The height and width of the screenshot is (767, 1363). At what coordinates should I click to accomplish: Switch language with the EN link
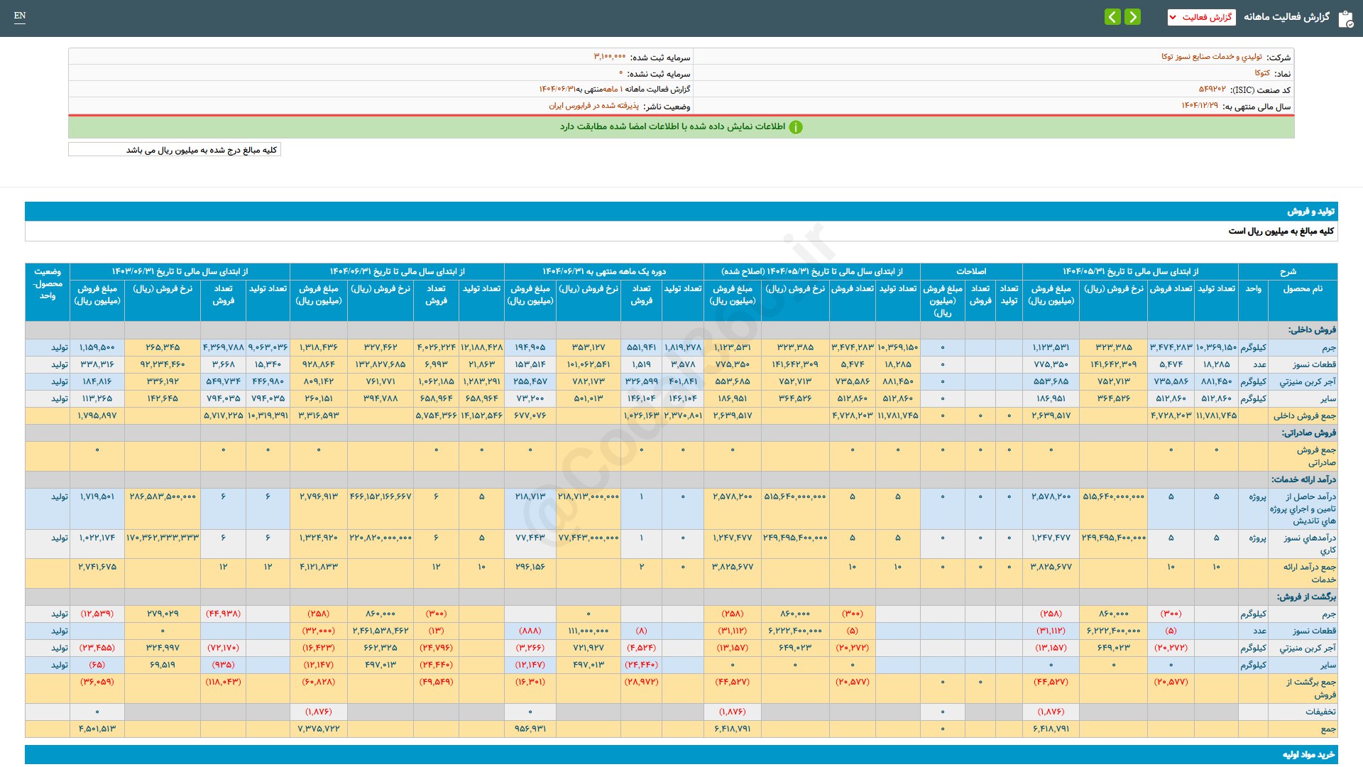(x=20, y=16)
